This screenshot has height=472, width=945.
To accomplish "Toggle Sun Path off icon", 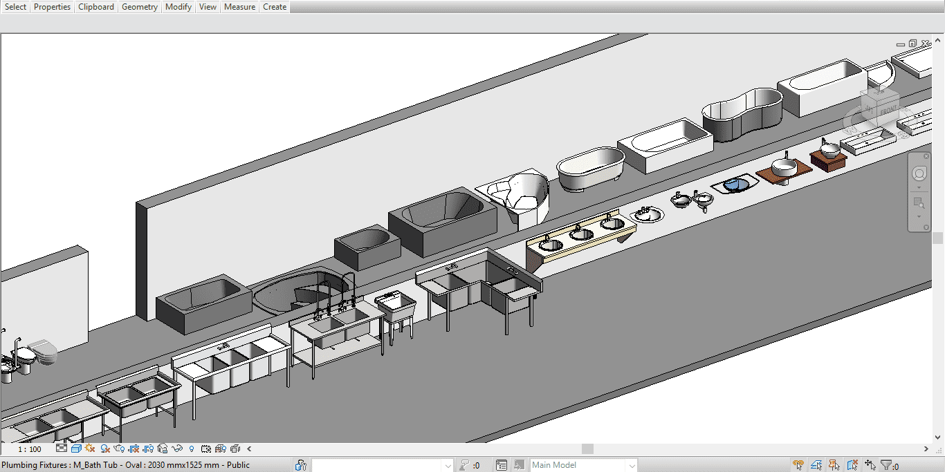I will point(90,449).
